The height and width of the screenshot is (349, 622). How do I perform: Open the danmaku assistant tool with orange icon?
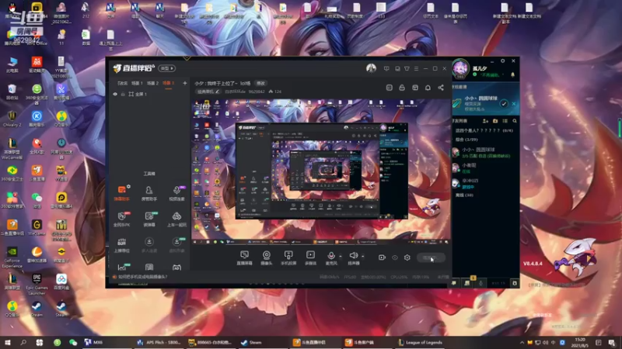(122, 192)
